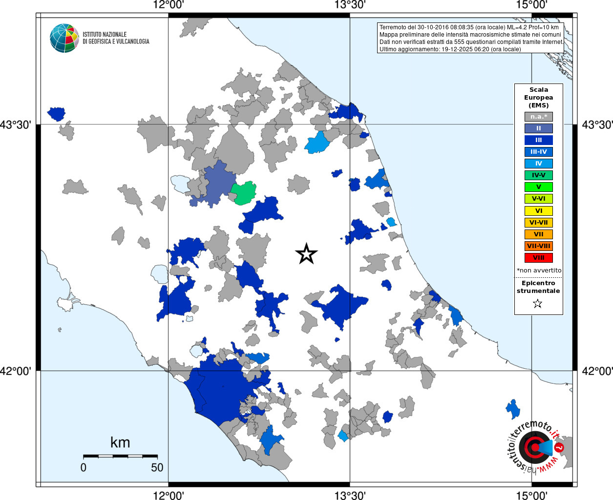
Task: Click the INGV globe logo
Action: [x=64, y=38]
